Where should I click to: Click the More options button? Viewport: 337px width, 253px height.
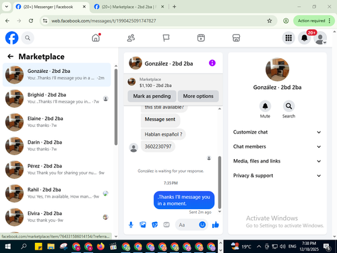198,96
